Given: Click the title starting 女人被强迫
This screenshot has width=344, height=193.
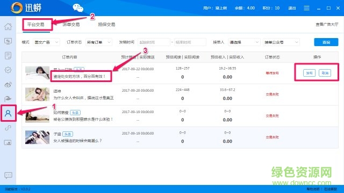Looking at the screenshot, I should tap(77, 141).
